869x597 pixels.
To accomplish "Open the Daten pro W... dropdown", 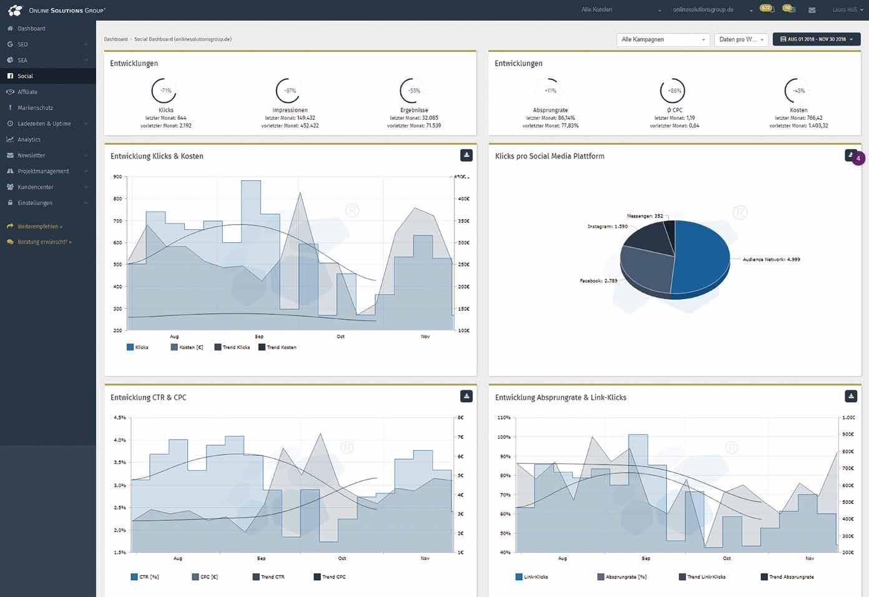I will tap(741, 39).
